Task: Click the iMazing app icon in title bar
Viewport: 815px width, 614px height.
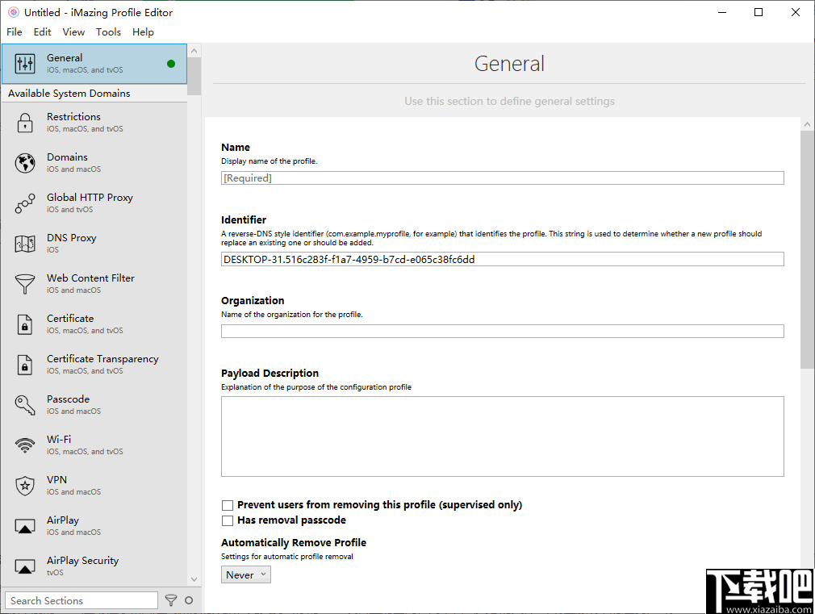Action: point(13,12)
